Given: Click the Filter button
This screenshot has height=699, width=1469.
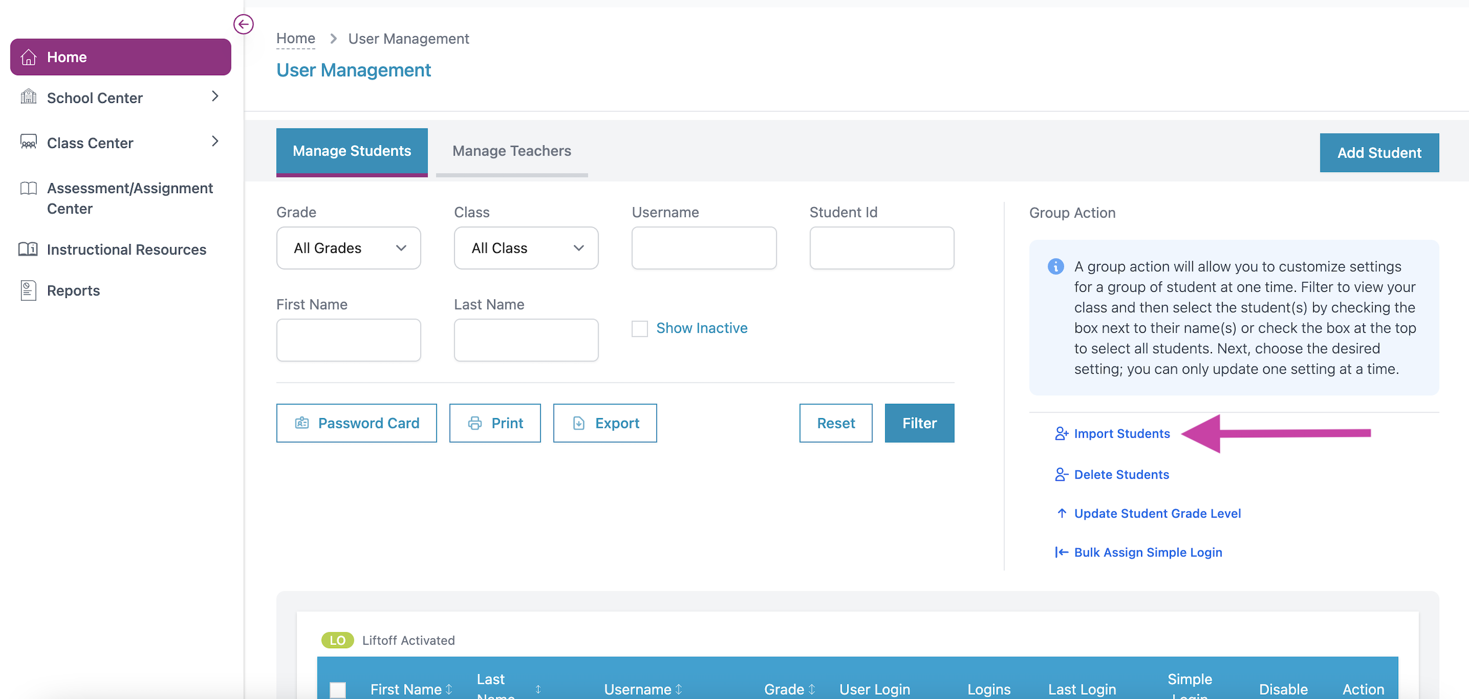Looking at the screenshot, I should [919, 423].
